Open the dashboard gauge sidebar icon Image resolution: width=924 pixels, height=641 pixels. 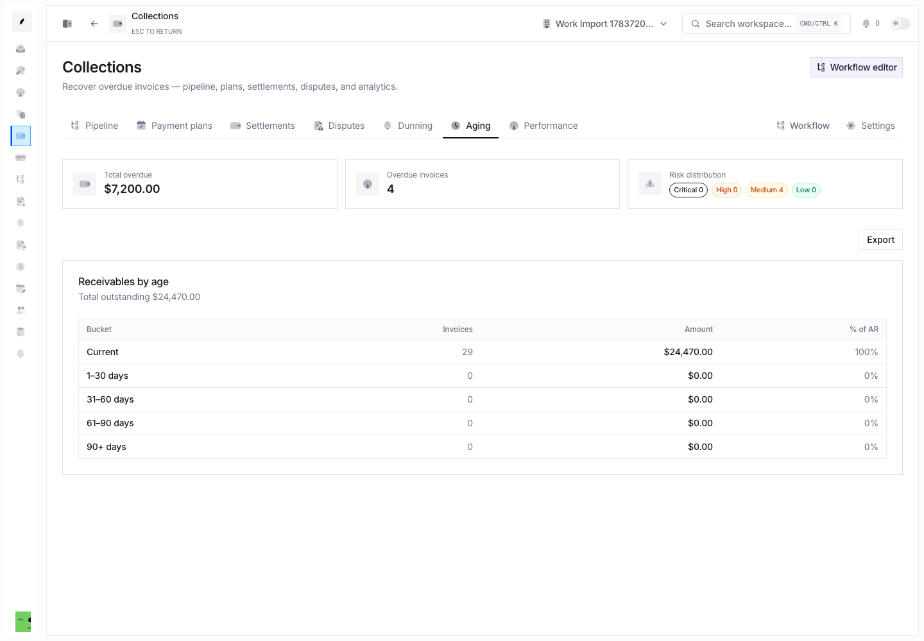(x=21, y=92)
